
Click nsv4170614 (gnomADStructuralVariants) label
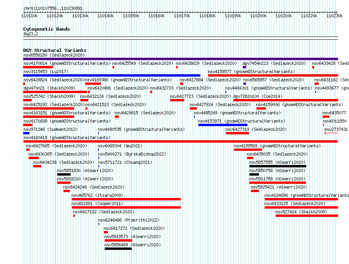(67, 63)
